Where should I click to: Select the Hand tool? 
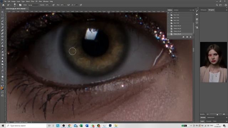[2, 77]
